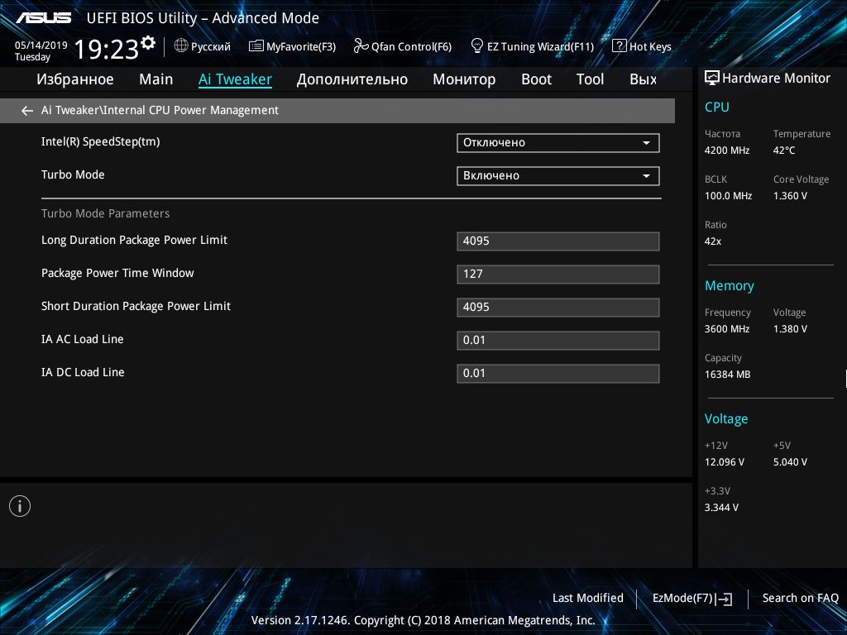The width and height of the screenshot is (847, 635).
Task: Click IA DC Load Line label
Action: 83,372
